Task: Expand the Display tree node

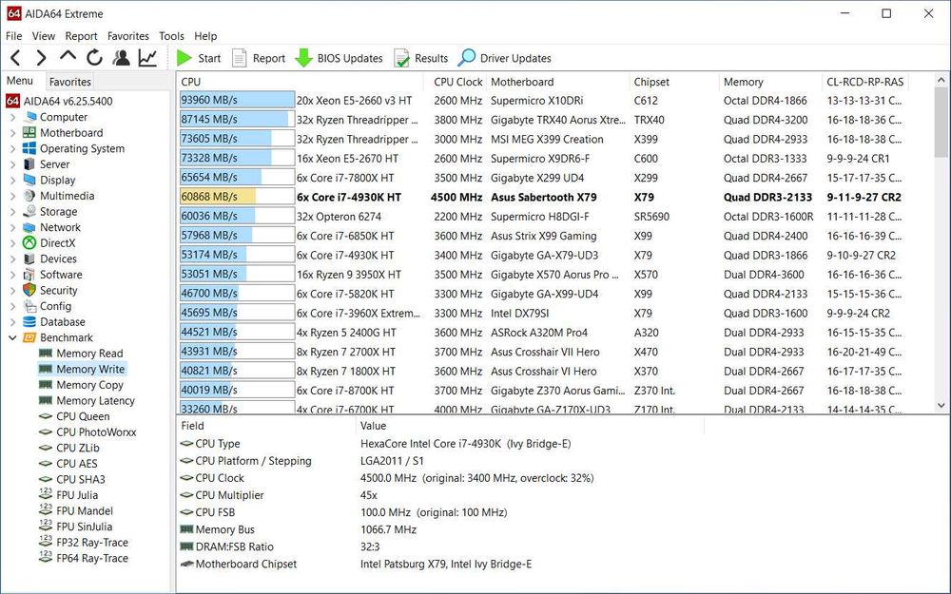Action: 12,181
